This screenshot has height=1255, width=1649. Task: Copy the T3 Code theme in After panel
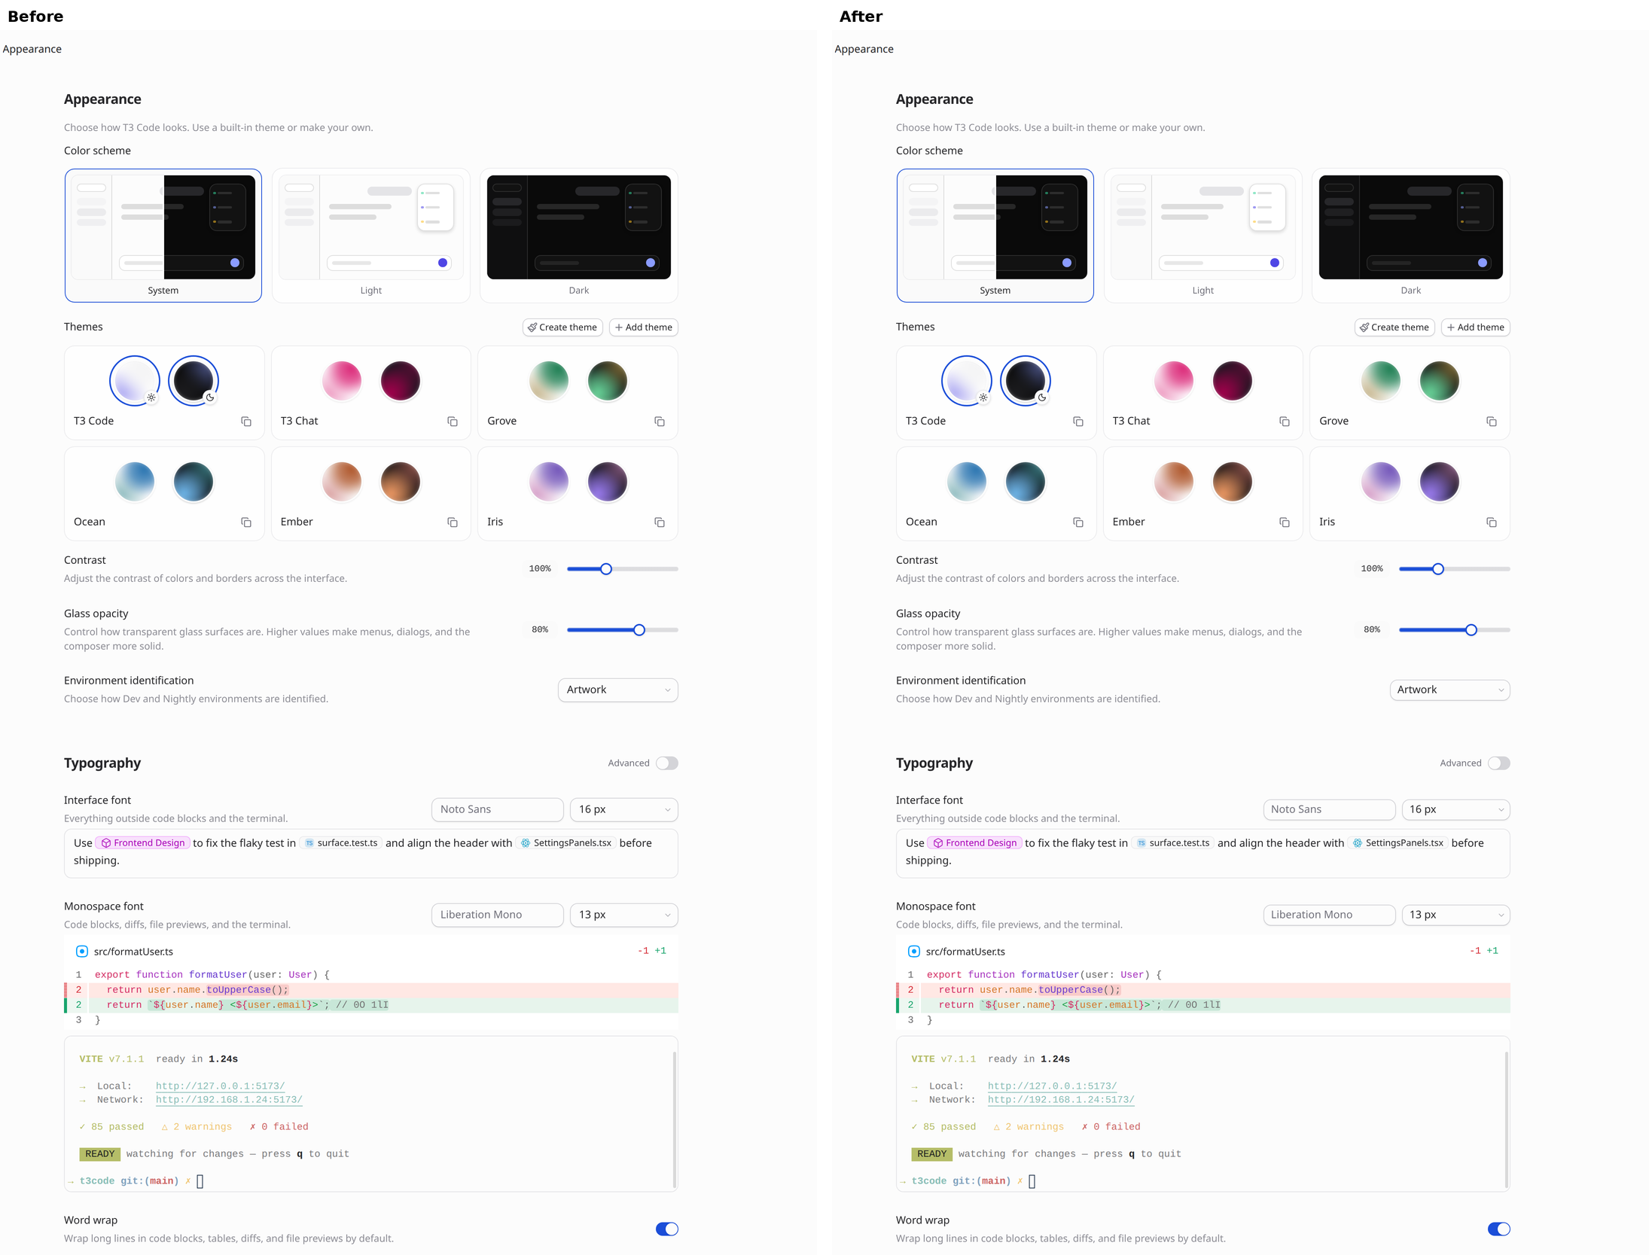[1078, 422]
